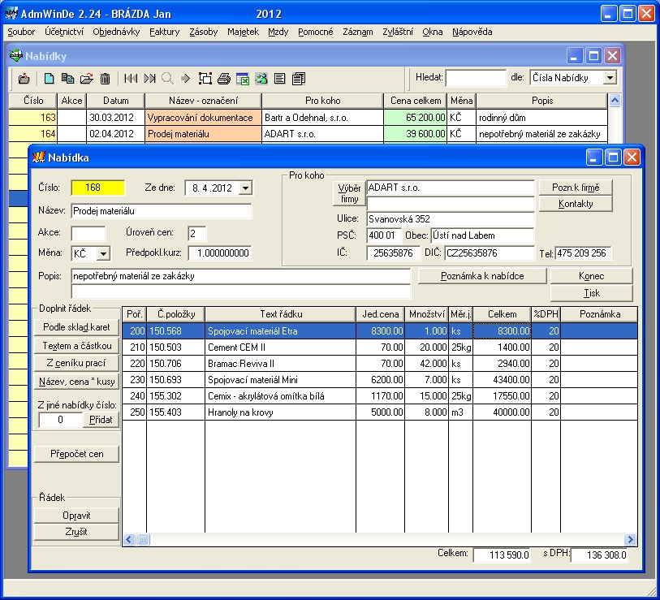Print the offer with Tisk button
The image size is (660, 600).
591,293
